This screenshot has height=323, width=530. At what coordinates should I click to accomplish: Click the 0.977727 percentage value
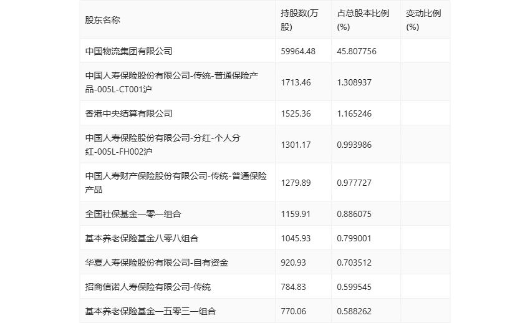click(x=354, y=183)
